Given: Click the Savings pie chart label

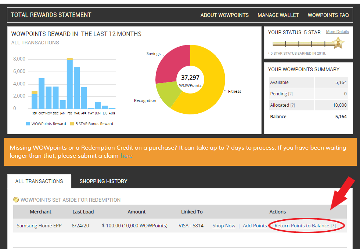Looking at the screenshot, I should [x=154, y=54].
